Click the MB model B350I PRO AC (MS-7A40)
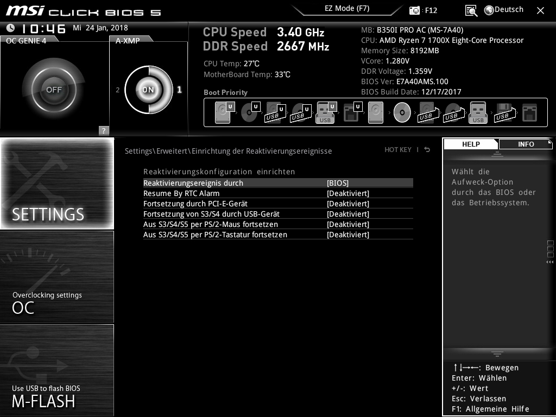556x417 pixels. tap(420, 30)
